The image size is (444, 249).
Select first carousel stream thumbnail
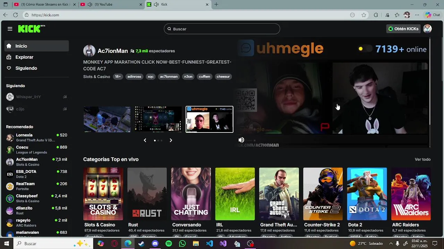107,119
